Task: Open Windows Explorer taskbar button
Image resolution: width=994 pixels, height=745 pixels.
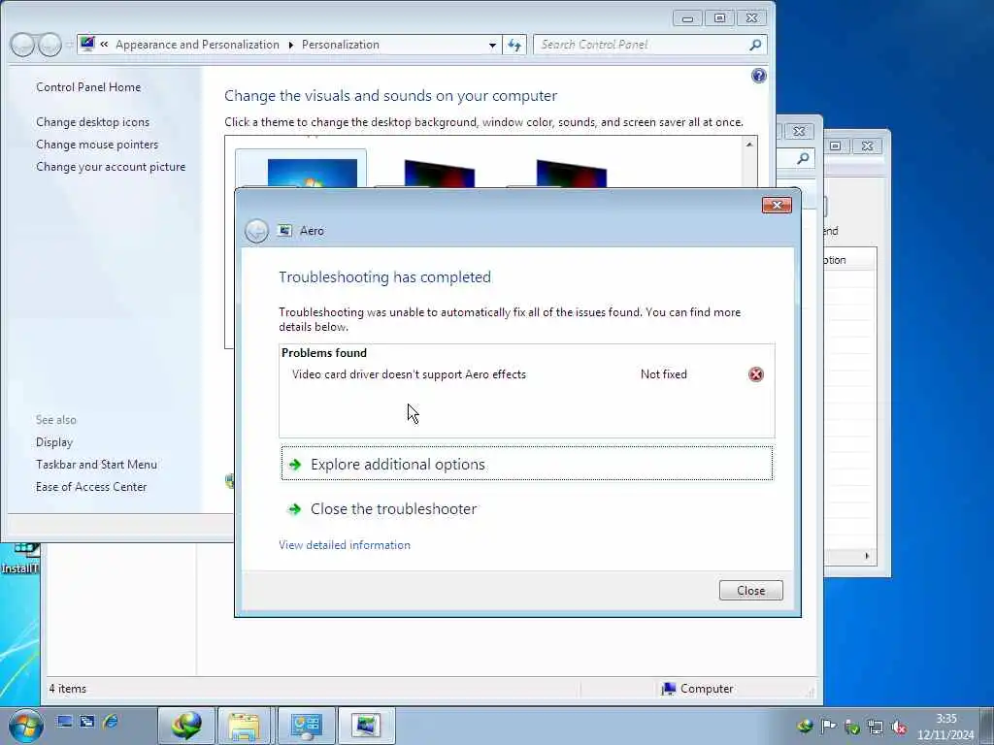Action: tap(244, 726)
